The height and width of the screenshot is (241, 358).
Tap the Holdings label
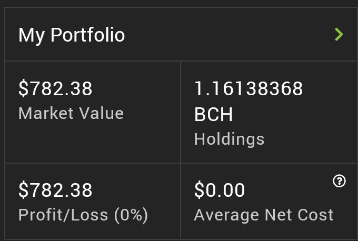pos(229,139)
